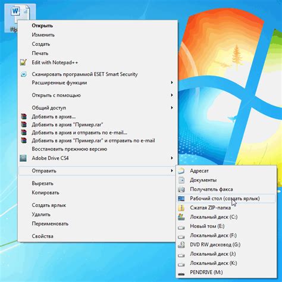Click the Adobe Drive CS4 icon

pyautogui.click(x=23, y=158)
